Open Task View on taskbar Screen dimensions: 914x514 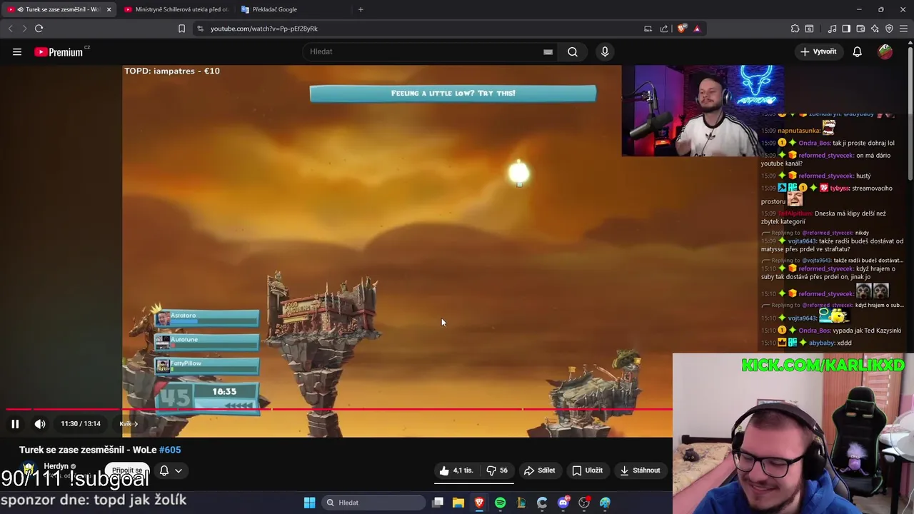pos(438,503)
